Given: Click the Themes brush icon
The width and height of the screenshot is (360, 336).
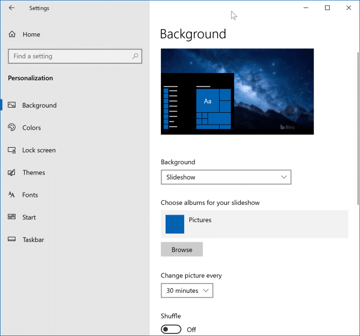Looking at the screenshot, I should click(12, 172).
